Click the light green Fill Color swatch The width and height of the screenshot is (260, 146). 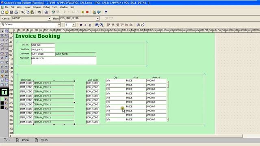2,99
